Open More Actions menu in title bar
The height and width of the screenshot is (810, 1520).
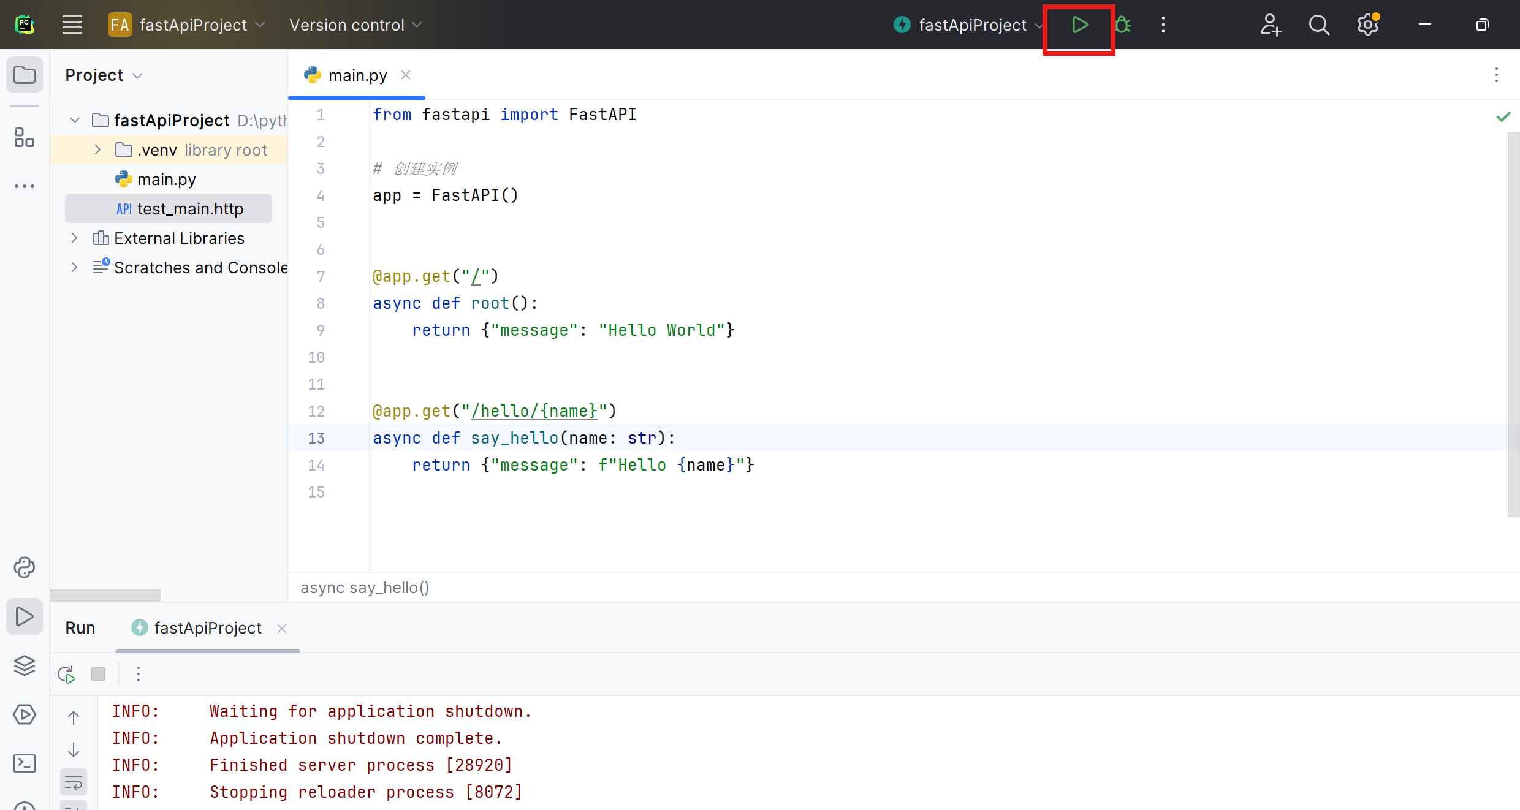[x=1163, y=25]
